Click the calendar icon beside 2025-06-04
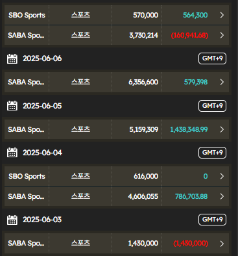Image resolution: width=238 pixels, height=256 pixels. (12, 153)
